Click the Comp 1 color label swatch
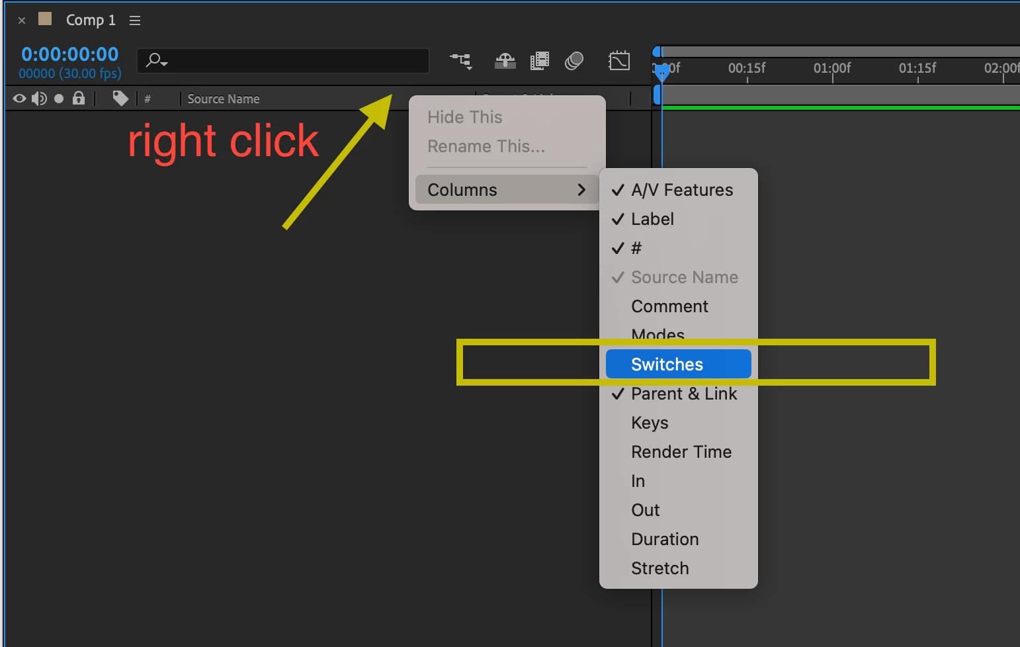Image resolution: width=1020 pixels, height=647 pixels. coord(45,19)
